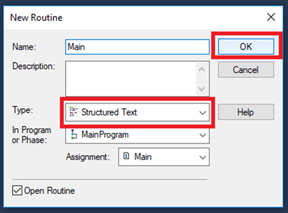
Task: Expand the Assignment dropdown arrow
Action: pos(202,157)
